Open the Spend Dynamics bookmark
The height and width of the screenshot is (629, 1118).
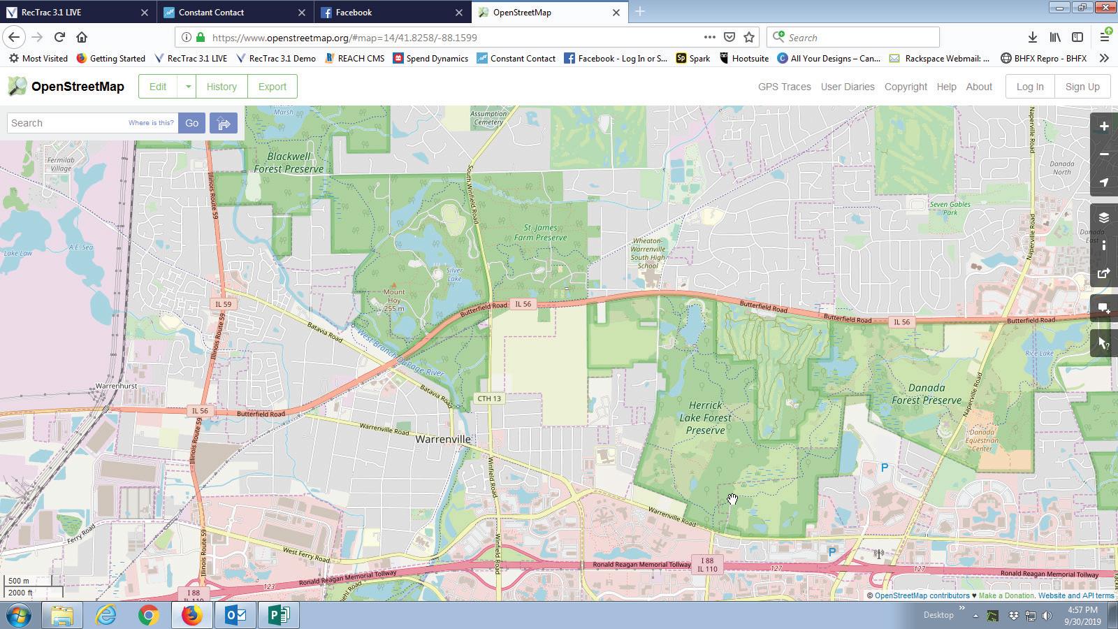tap(430, 59)
